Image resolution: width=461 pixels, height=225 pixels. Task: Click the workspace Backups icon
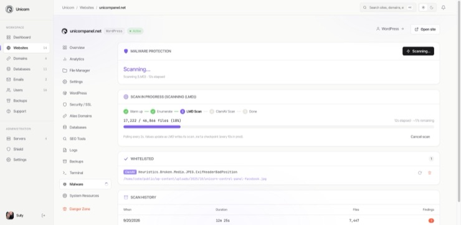click(9, 100)
